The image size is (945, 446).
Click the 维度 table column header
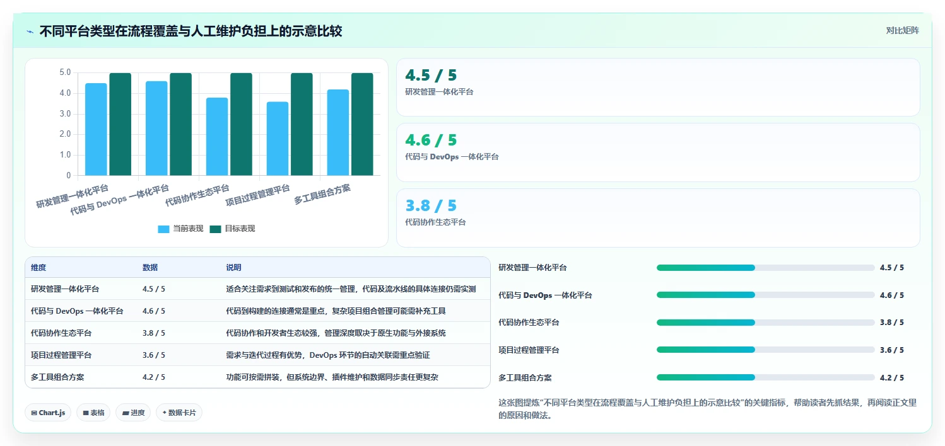[38, 268]
